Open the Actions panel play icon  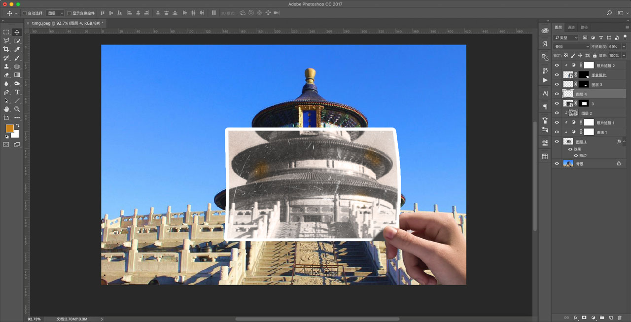pos(545,80)
